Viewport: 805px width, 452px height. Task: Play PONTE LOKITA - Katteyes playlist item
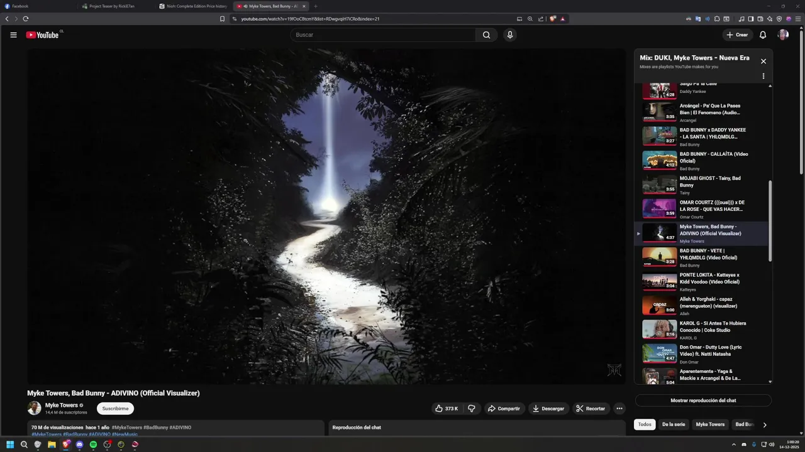tap(701, 282)
